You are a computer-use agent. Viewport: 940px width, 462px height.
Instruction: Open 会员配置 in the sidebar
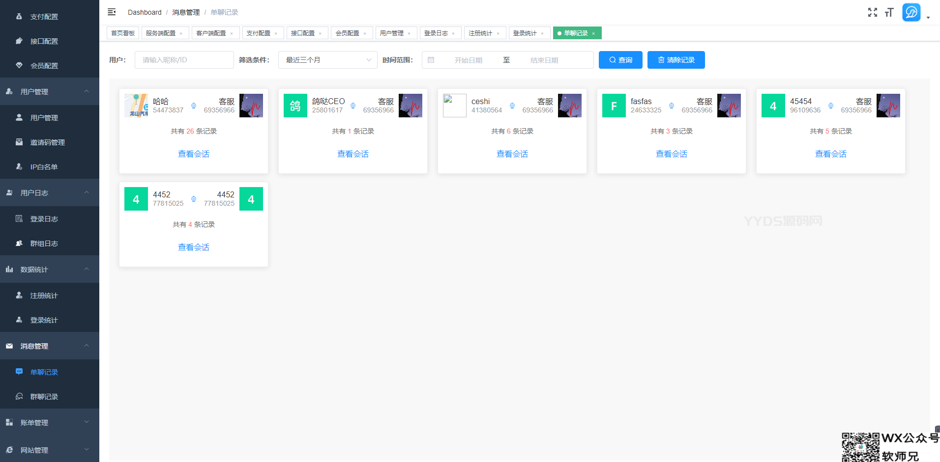click(50, 65)
